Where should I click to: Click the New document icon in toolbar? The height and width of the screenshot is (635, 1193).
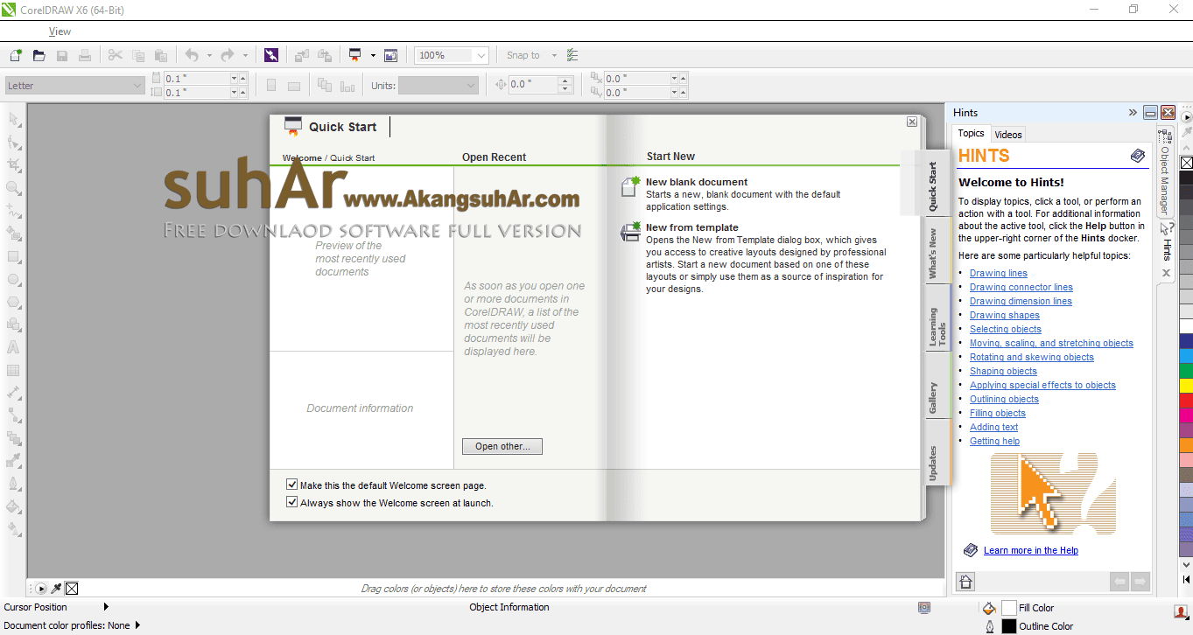click(x=16, y=55)
